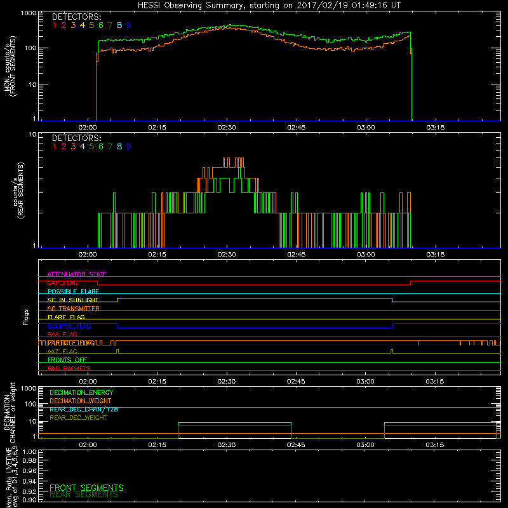The width and height of the screenshot is (508, 508).
Task: Click the DETECTORS: label in the front segments panel
Action: pos(76,17)
